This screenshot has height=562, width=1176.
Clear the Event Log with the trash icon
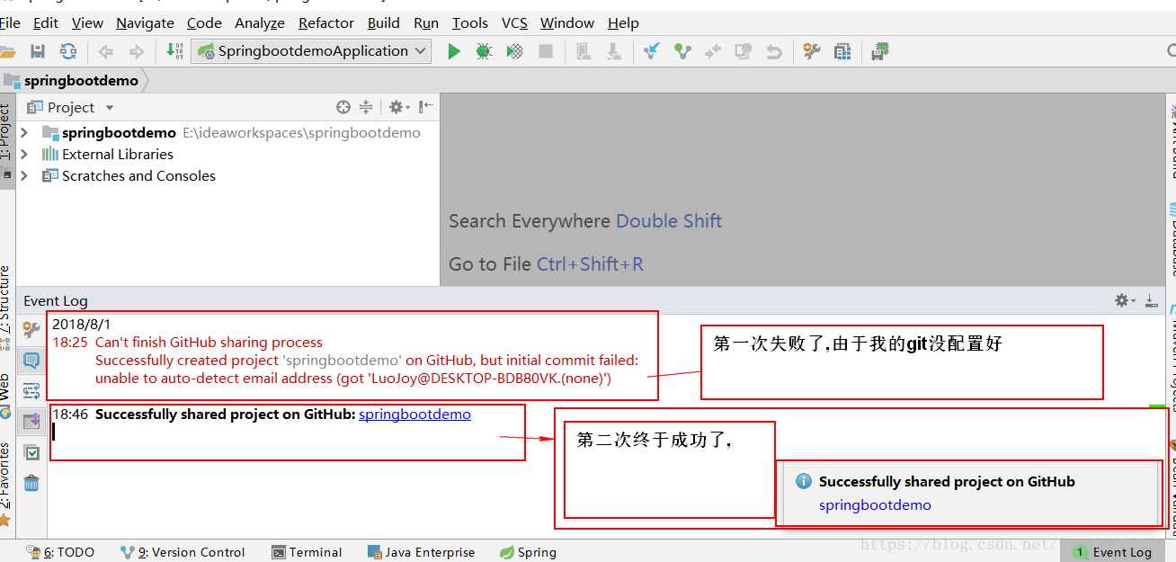(x=31, y=483)
